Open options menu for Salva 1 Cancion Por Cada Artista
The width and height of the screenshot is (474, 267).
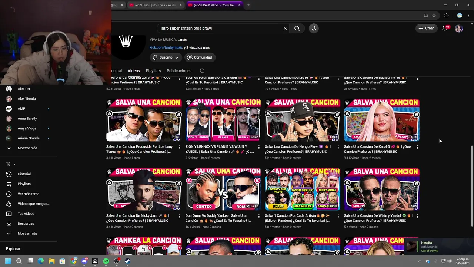338,216
